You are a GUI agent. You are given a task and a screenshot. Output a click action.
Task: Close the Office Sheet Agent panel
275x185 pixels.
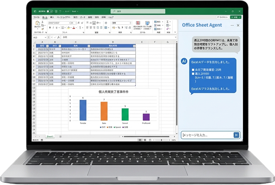(237, 26)
